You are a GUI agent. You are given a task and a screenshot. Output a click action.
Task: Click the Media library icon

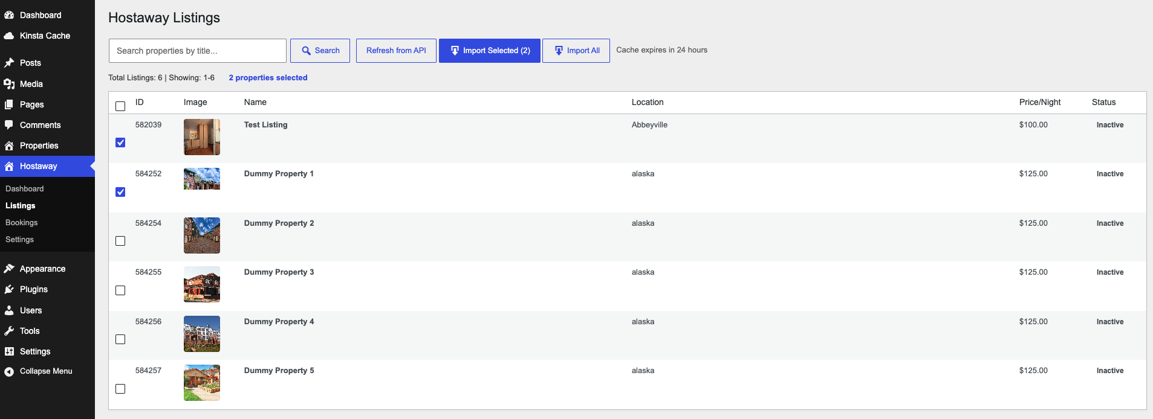coord(9,84)
